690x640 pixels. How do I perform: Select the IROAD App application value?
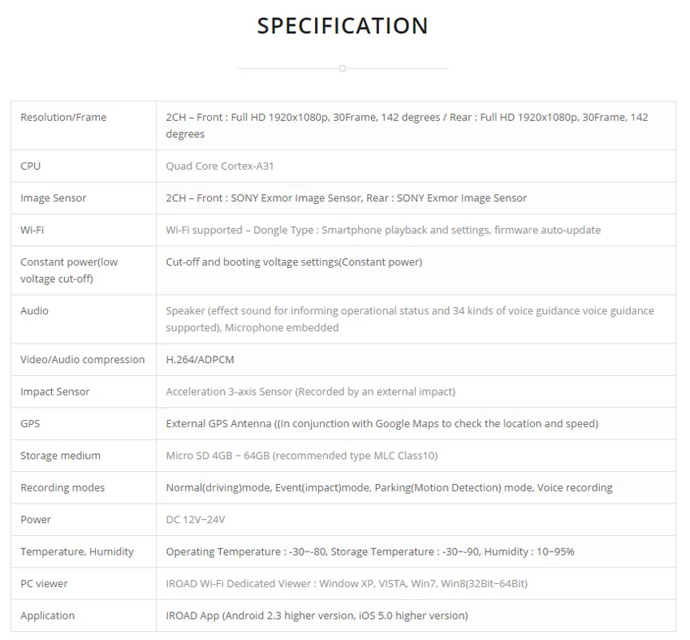(317, 616)
